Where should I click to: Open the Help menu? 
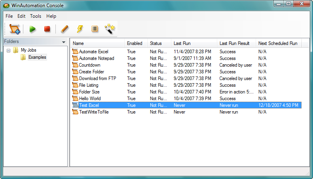51,16
